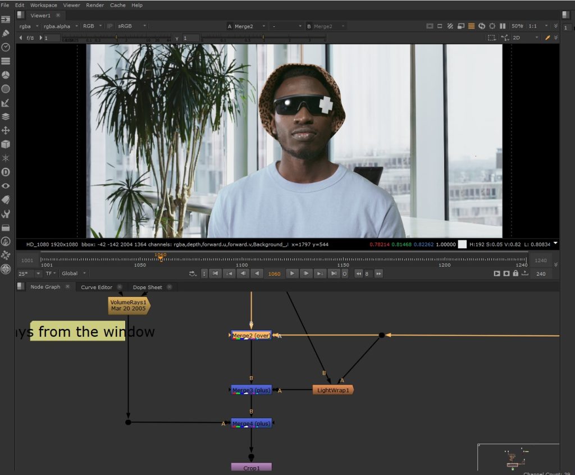Toggle the I in-point button in playback

coord(204,273)
